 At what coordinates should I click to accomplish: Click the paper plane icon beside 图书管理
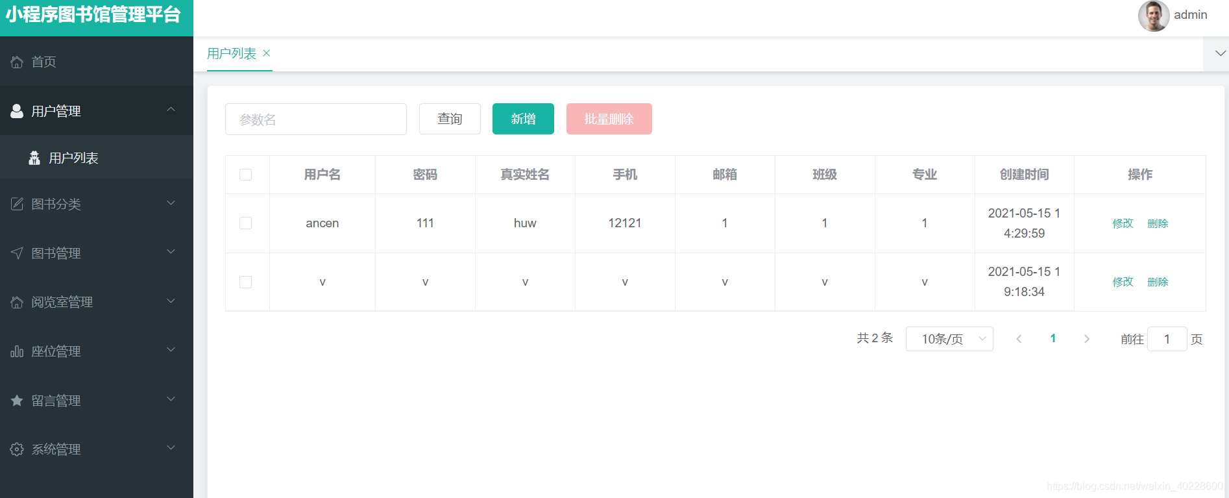[x=17, y=253]
